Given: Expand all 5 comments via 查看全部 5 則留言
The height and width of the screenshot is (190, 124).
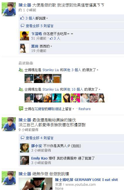Looking at the screenshot, I should click(39, 26).
